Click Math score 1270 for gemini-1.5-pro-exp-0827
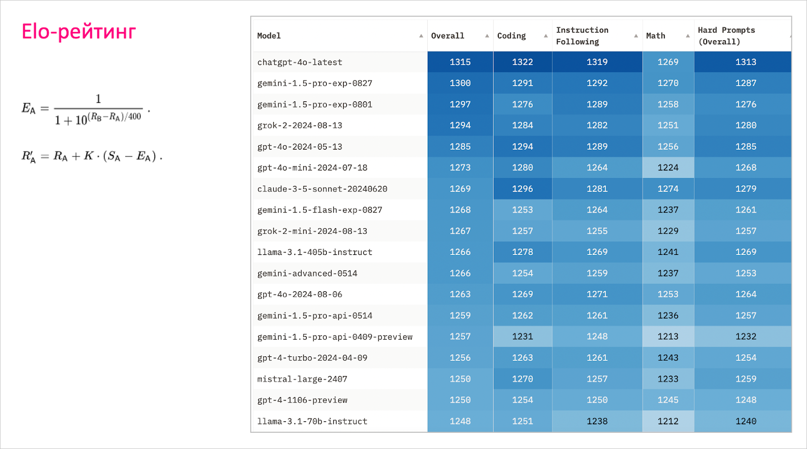Viewport: 807px width, 449px height. 668,83
